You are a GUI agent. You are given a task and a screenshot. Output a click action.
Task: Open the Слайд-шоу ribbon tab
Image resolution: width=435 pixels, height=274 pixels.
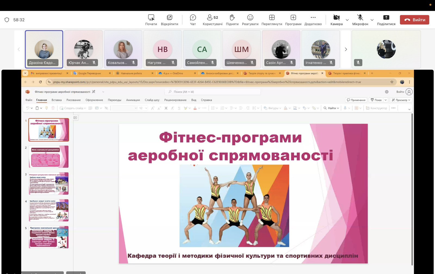point(152,100)
